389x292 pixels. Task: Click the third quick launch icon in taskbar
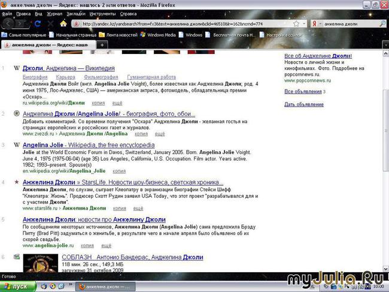coord(61,286)
